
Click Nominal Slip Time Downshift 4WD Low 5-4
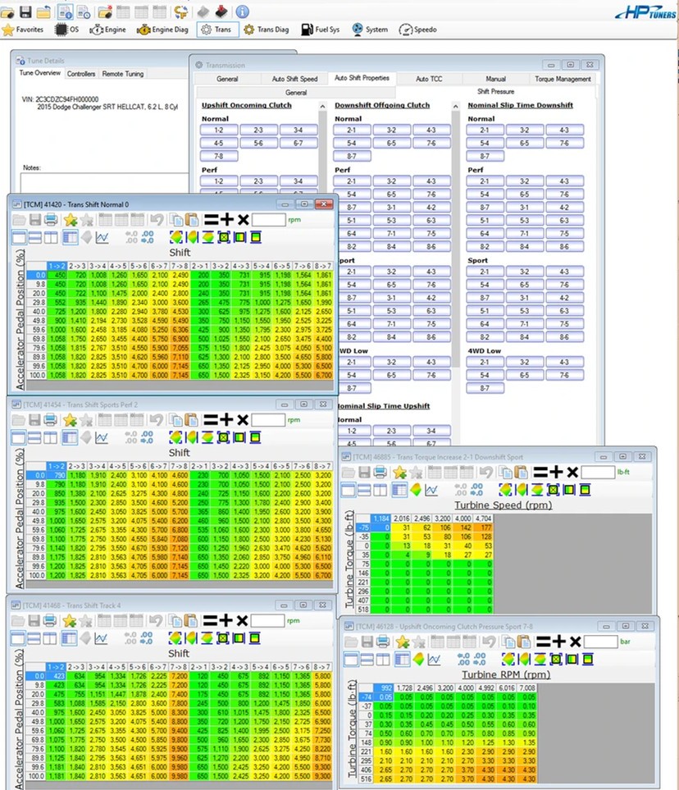point(485,376)
